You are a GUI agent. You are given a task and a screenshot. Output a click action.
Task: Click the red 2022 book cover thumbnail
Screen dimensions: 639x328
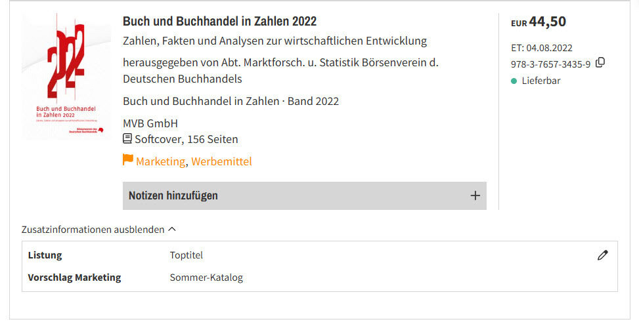click(66, 76)
